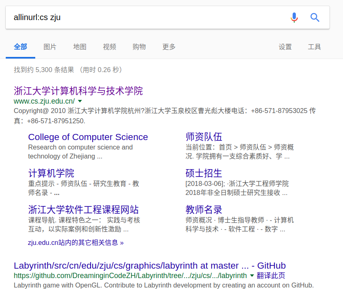Click the voice search microphone icon
This screenshot has height=292, width=343.
pos(294,18)
